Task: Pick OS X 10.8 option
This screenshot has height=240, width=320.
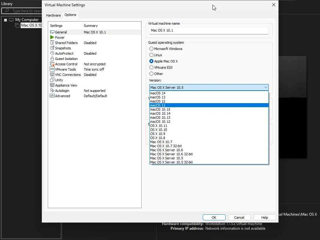Action: [209, 138]
